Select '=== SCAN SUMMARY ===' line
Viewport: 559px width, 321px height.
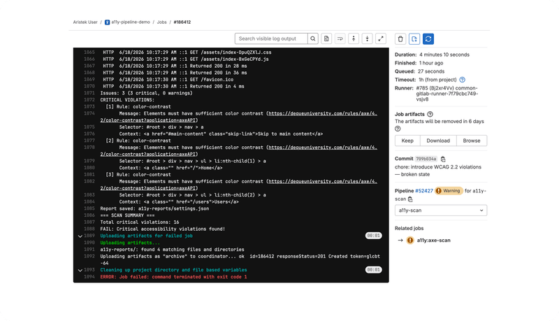tap(127, 215)
